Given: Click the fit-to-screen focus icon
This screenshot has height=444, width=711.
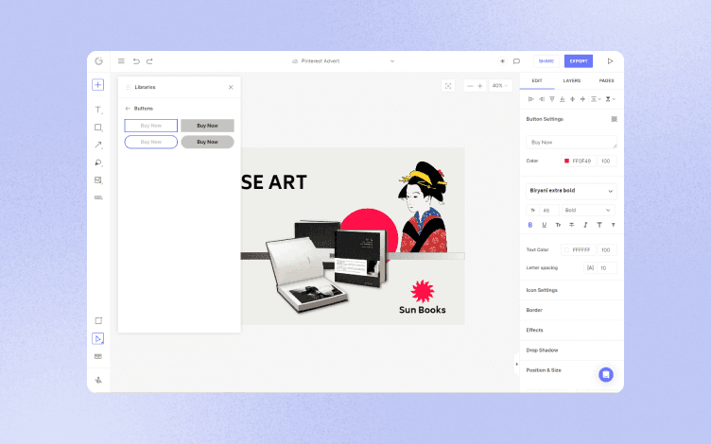Looking at the screenshot, I should pos(448,86).
